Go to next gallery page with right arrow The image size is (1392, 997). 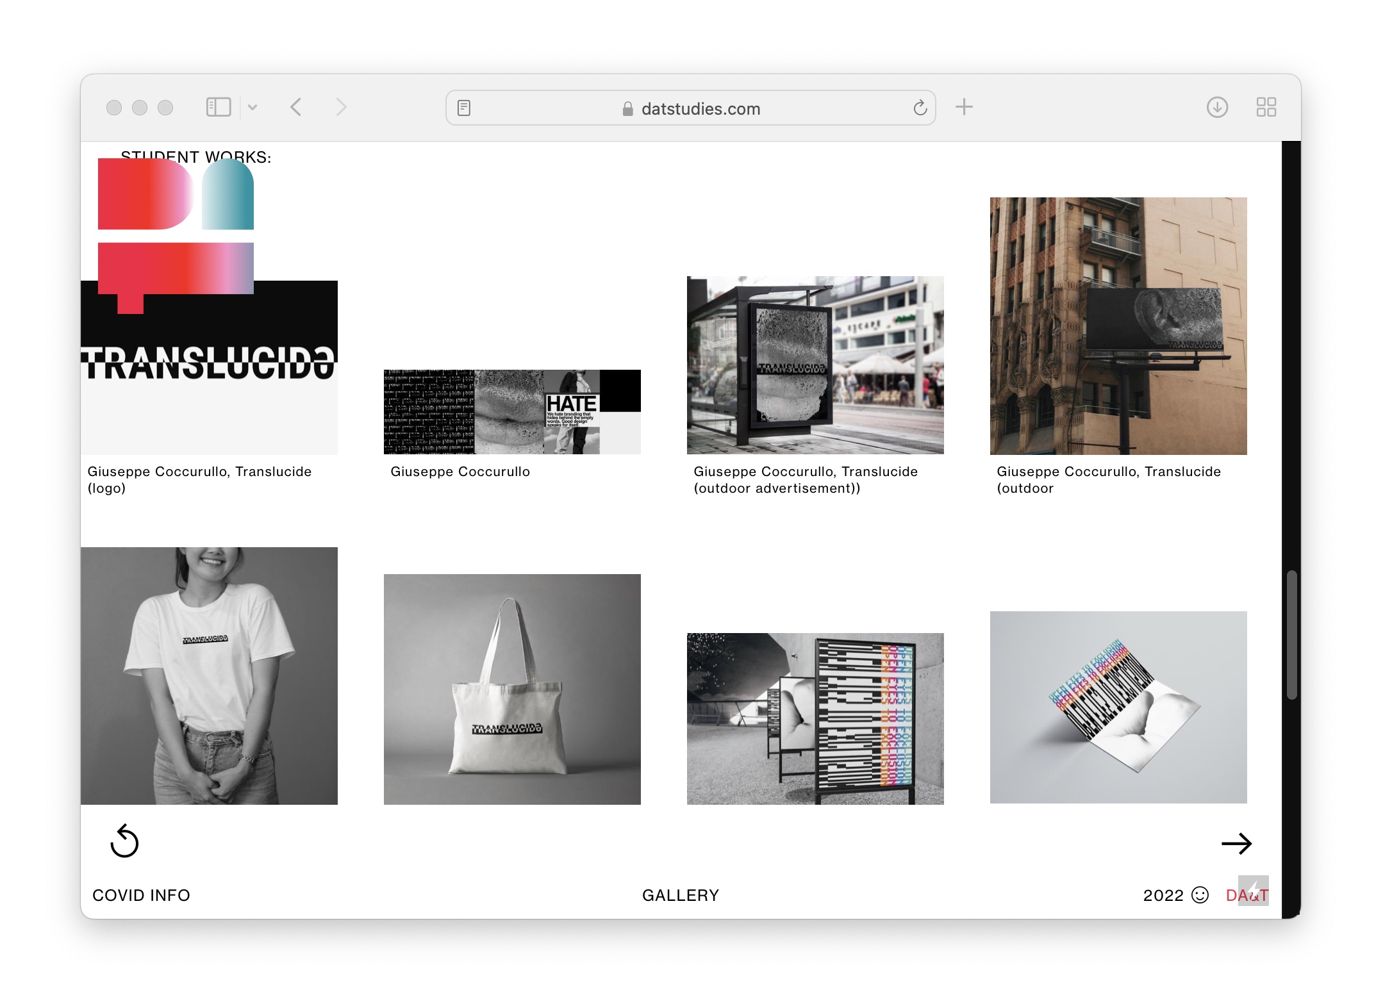(x=1236, y=844)
